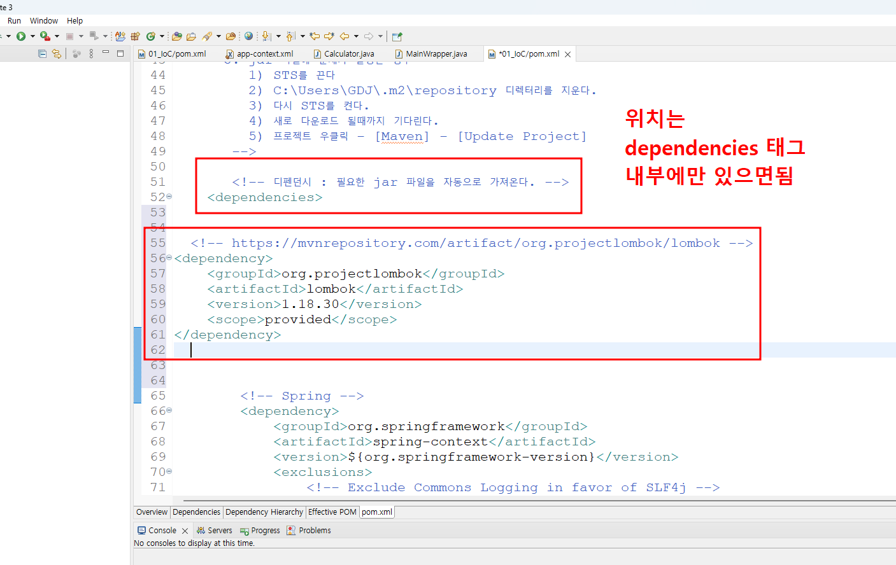Click the New Java Package icon
This screenshot has width=896, height=565.
click(135, 36)
